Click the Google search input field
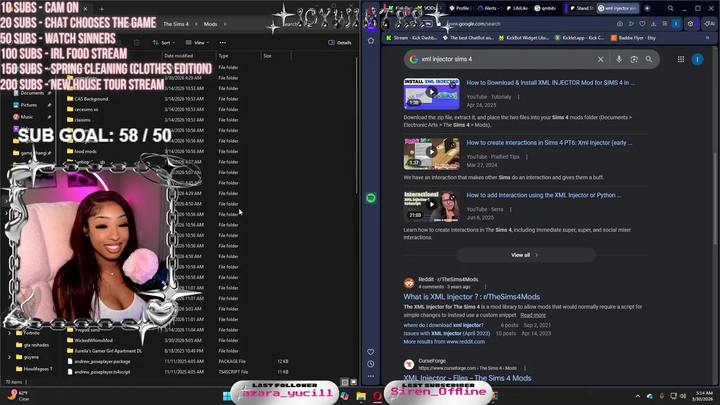720x405 pixels. click(x=506, y=59)
